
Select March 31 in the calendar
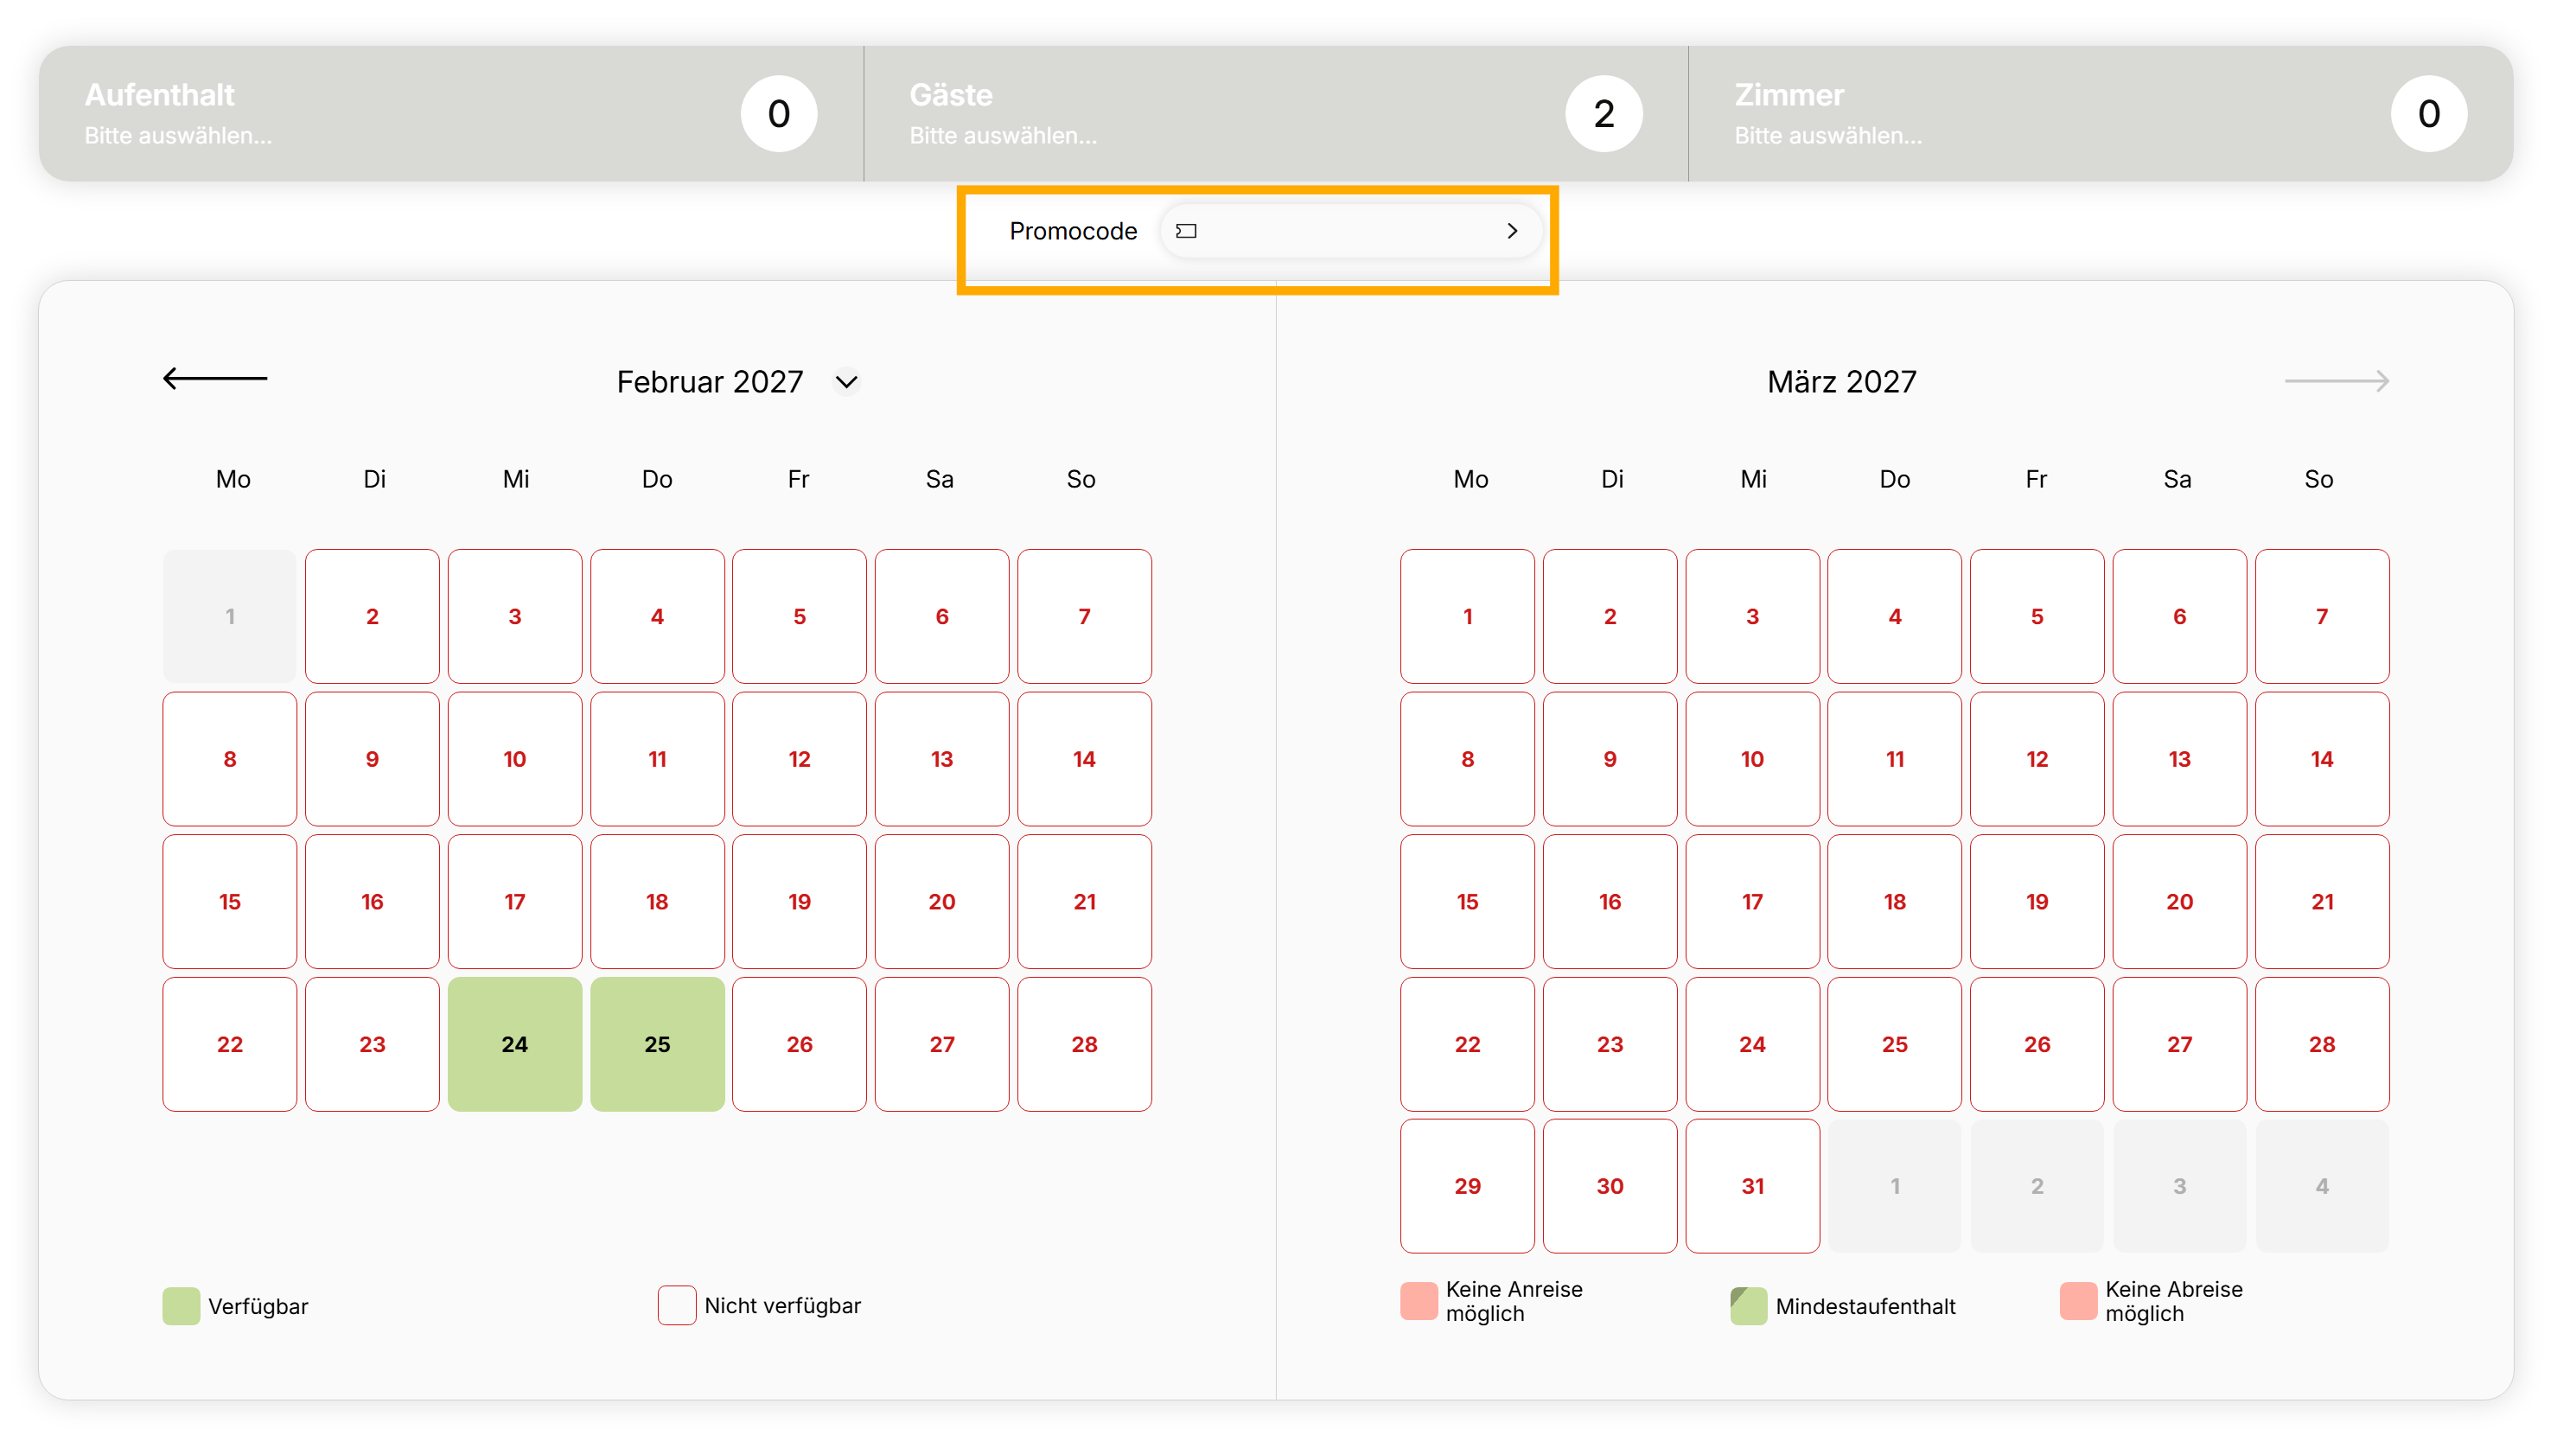[1752, 1186]
